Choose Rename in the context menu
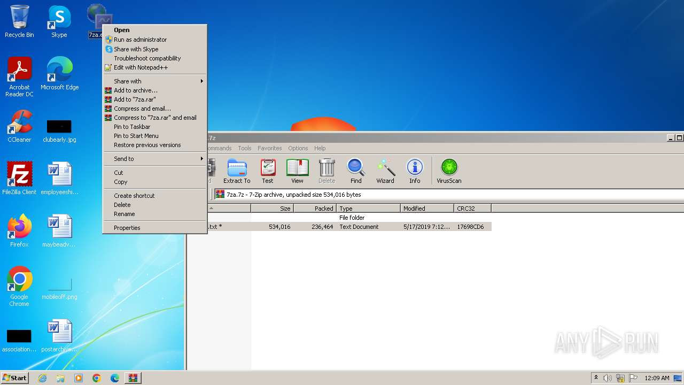The height and width of the screenshot is (385, 684). coord(154,214)
